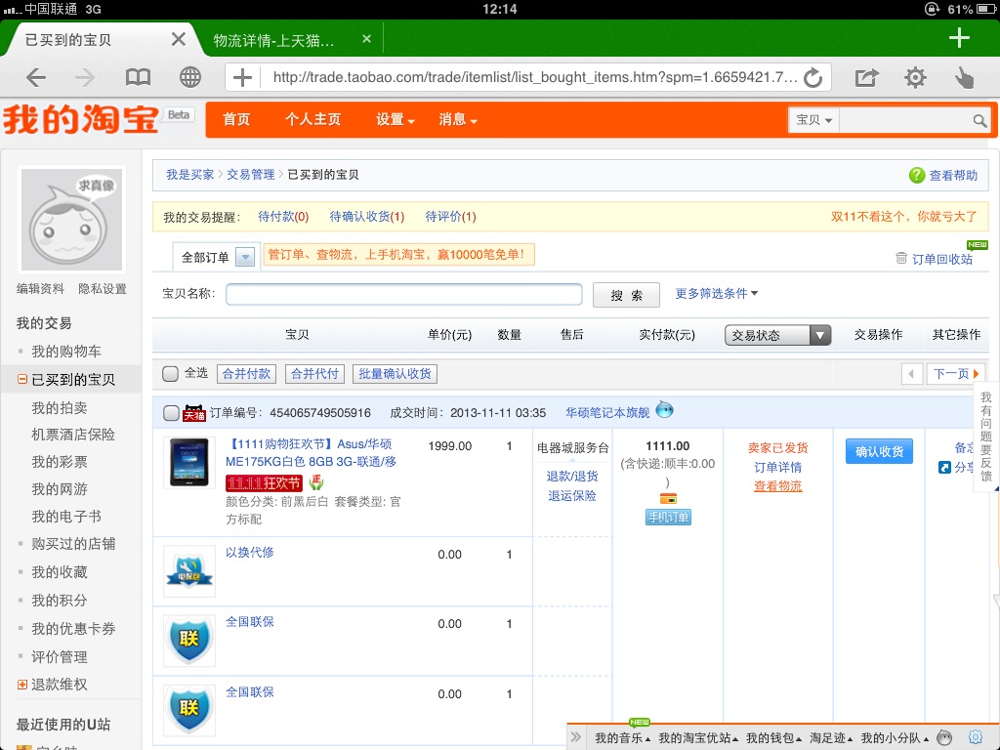Image resolution: width=1000 pixels, height=750 pixels.
Task: Click 合并代付 button
Action: (x=314, y=374)
